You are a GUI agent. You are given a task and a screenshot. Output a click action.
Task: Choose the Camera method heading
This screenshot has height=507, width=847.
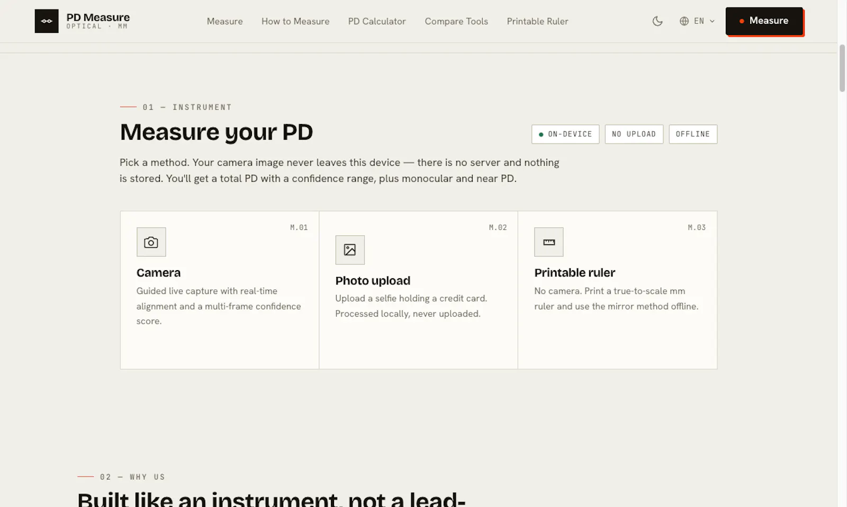click(x=158, y=273)
